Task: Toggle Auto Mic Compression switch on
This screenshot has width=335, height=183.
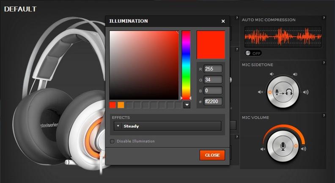Action: 253,53
